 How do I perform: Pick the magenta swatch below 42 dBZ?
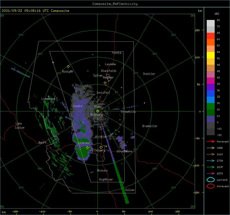coord(211,81)
